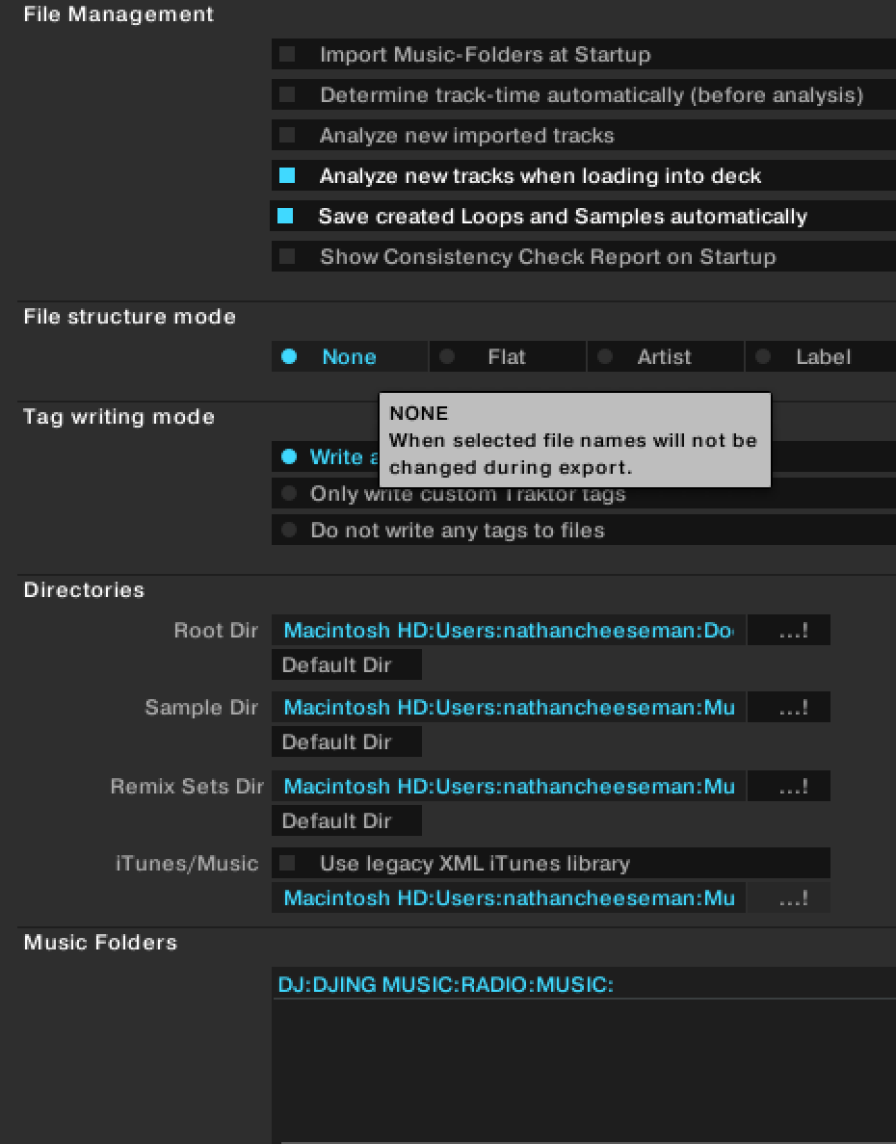Select DJ:DJING MUSIC:RADIO:MUSIC: folder entry
The image size is (896, 1144).
click(446, 984)
